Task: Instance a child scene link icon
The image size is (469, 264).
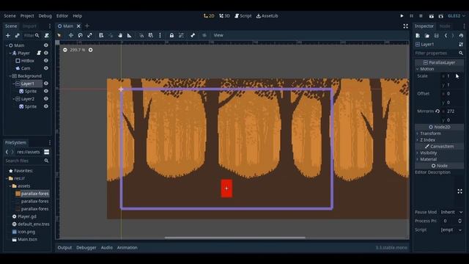Action: tap(18, 36)
